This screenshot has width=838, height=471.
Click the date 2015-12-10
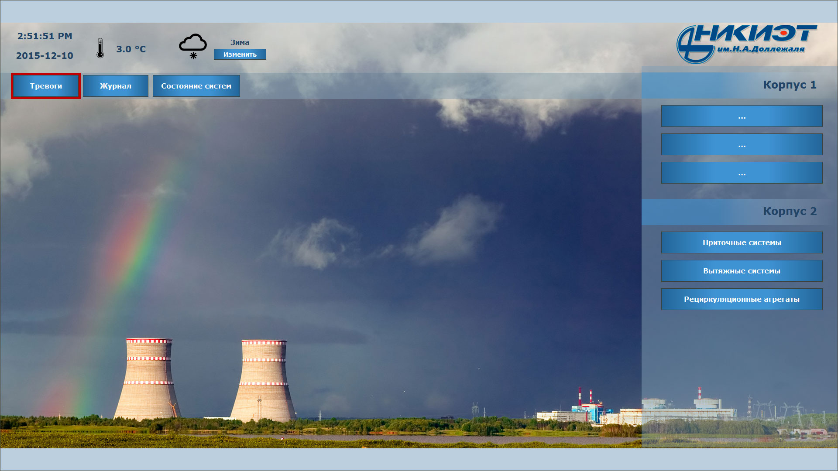tap(45, 56)
